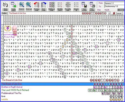Click the The Bread of Life One label below the matrix
This screenshot has width=125, height=102.
pos(12,80)
